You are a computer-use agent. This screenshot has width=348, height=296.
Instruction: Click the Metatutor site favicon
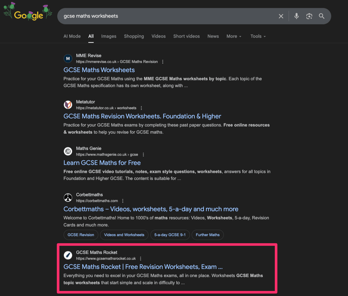68,105
